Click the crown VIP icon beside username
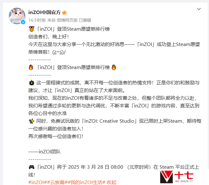209x185 pixels. (x=64, y=12)
